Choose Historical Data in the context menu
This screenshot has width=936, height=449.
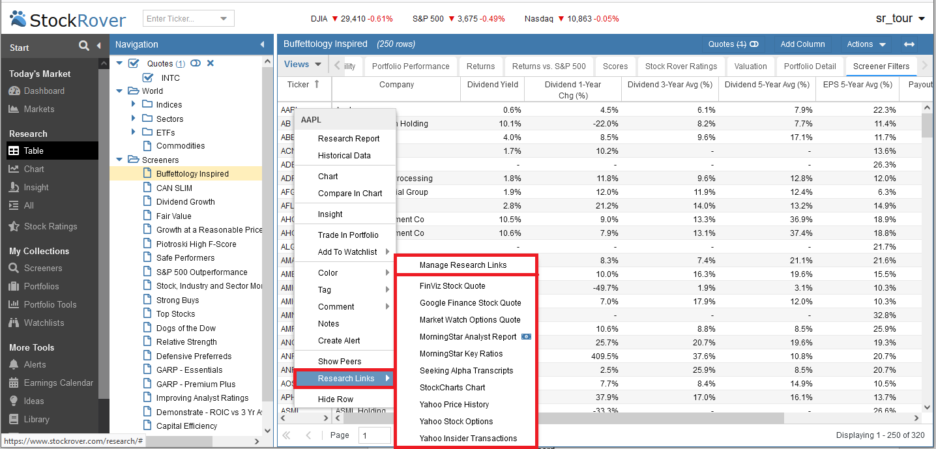click(x=344, y=155)
